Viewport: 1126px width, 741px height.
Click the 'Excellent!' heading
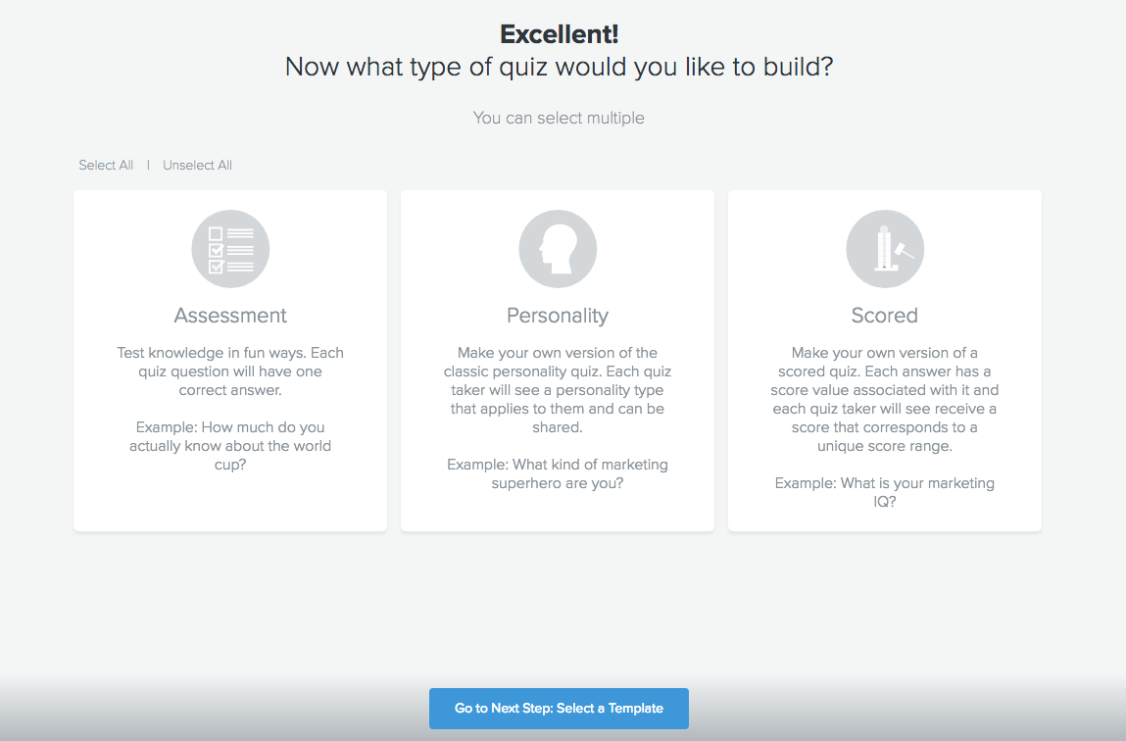coord(559,34)
